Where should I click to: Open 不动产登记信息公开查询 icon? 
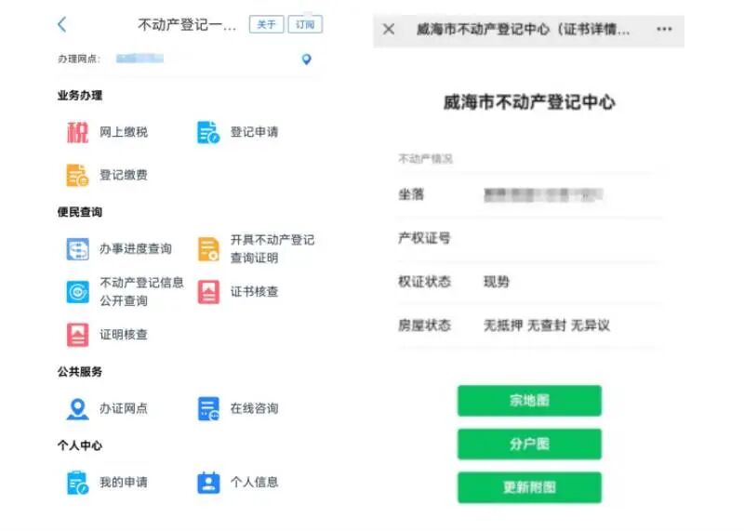point(77,292)
